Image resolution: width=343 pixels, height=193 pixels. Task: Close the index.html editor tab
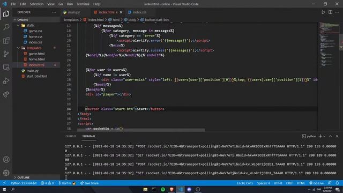tap(121, 12)
